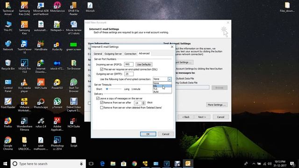Open Task View on the taskbar
299x168 pixels.
pos(91,164)
